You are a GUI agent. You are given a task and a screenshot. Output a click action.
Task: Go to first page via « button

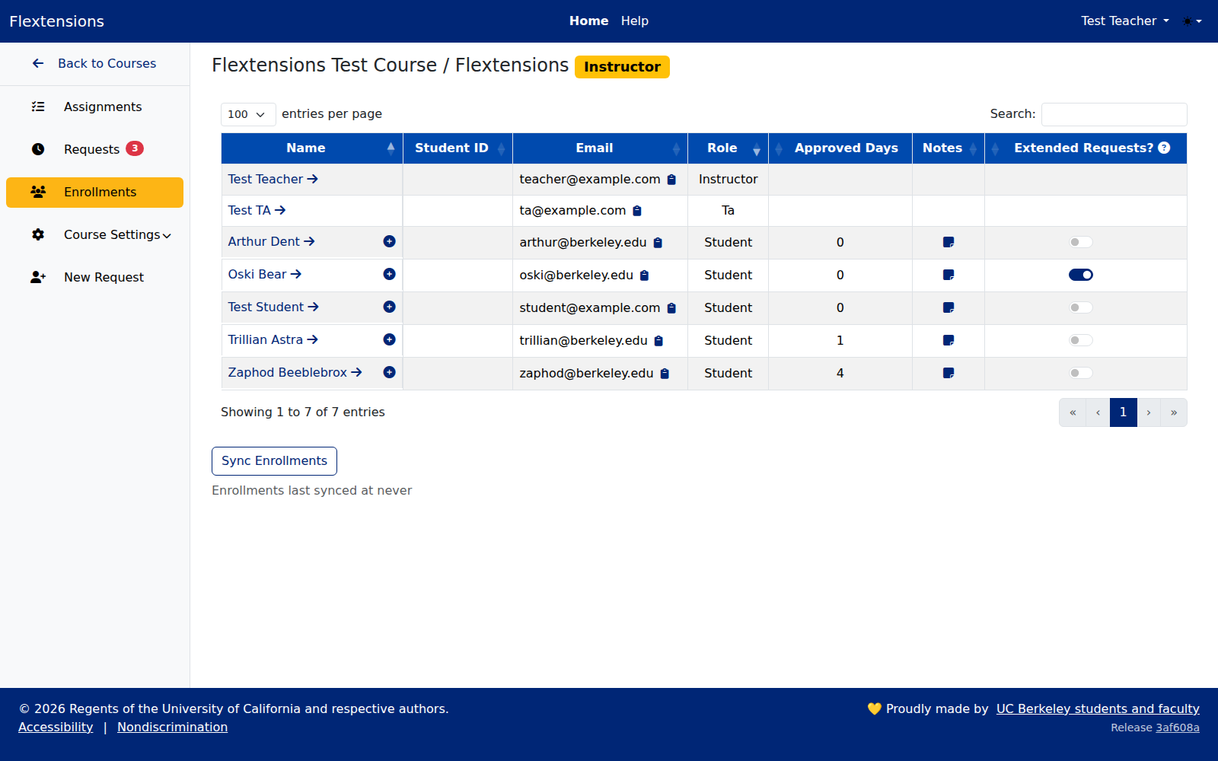coord(1073,412)
